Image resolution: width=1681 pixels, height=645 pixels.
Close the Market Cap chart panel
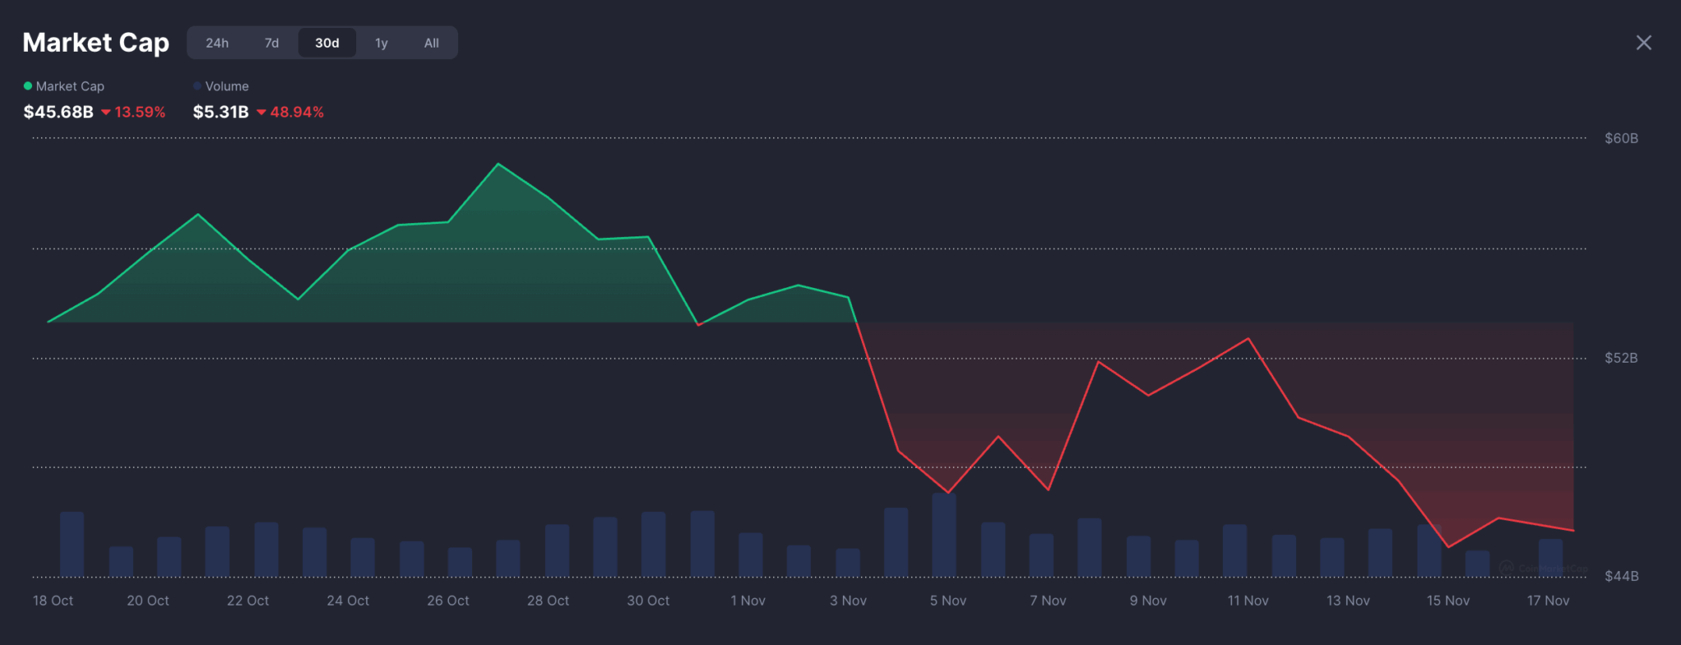(1643, 43)
